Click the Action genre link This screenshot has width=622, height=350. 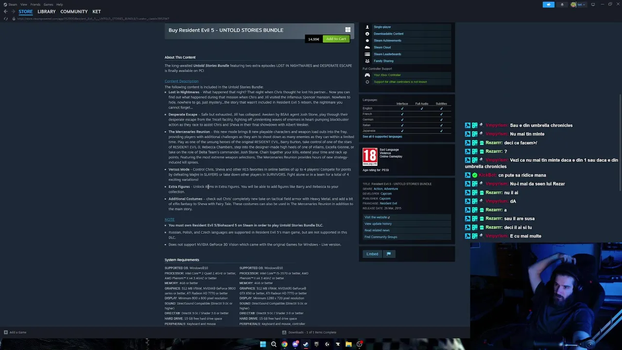tap(378, 189)
